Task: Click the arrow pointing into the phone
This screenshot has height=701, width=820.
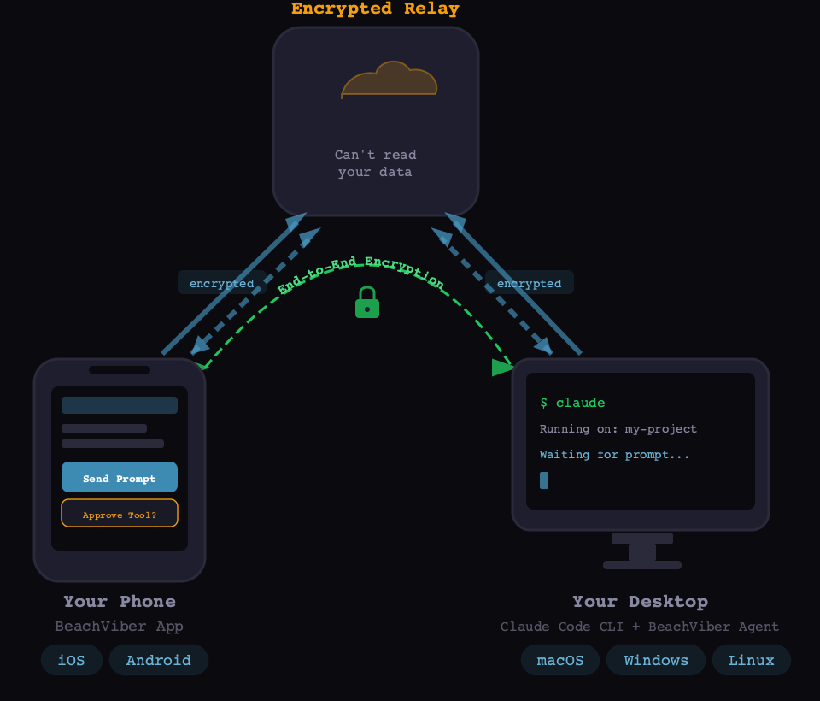Action: (198, 346)
